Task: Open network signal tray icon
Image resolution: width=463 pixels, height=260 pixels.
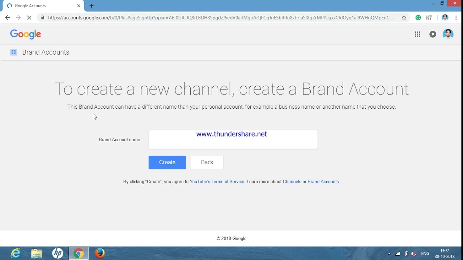Action: (x=398, y=253)
